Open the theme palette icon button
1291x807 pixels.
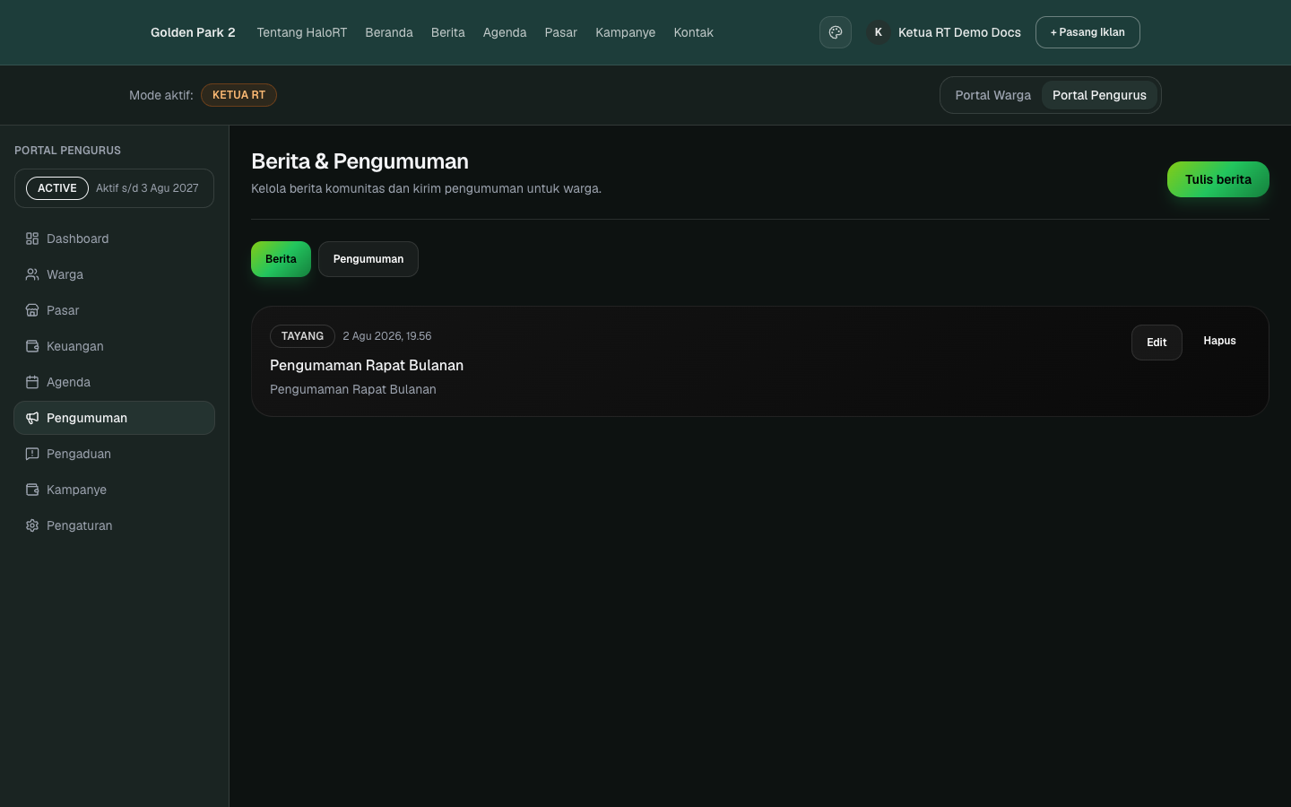point(836,32)
